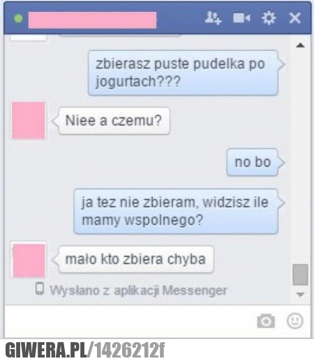This screenshot has height=361, width=314.
Task: Click "Wysłano z aplikacji Messenger" text
Action: [x=138, y=290]
